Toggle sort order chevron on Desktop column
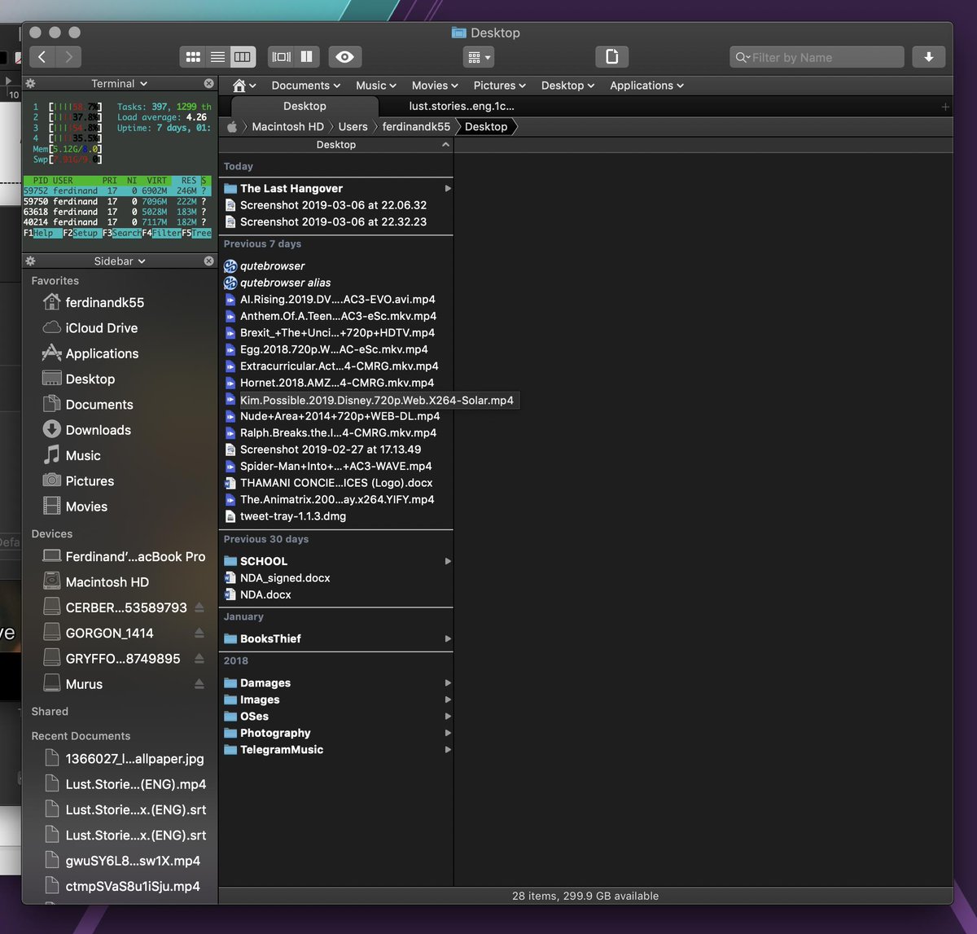 click(445, 145)
